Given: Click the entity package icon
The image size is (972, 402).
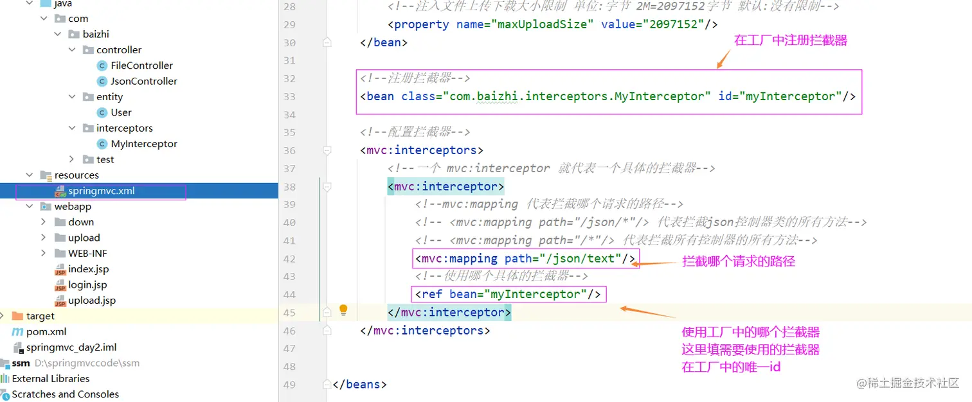Looking at the screenshot, I should point(88,97).
